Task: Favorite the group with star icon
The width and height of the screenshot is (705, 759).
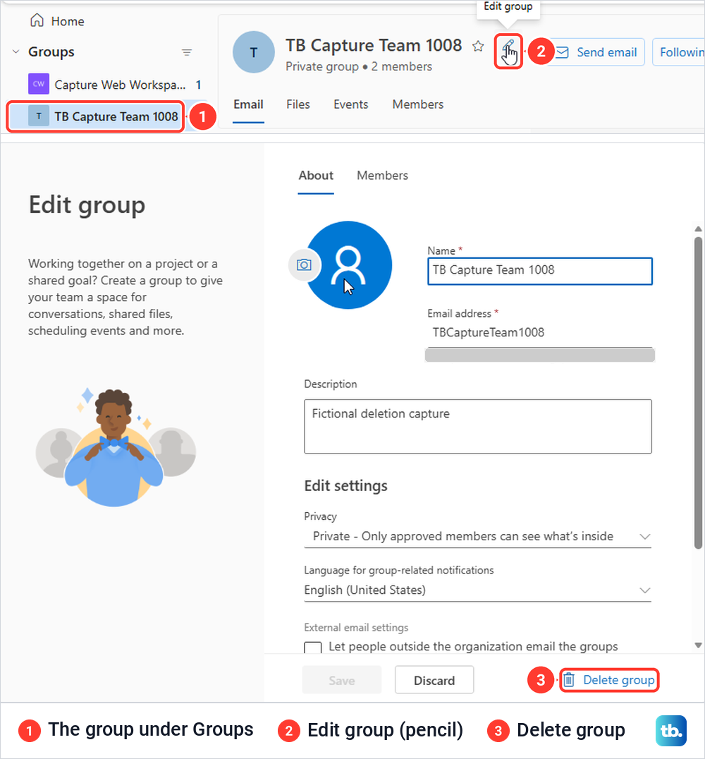Action: click(478, 46)
